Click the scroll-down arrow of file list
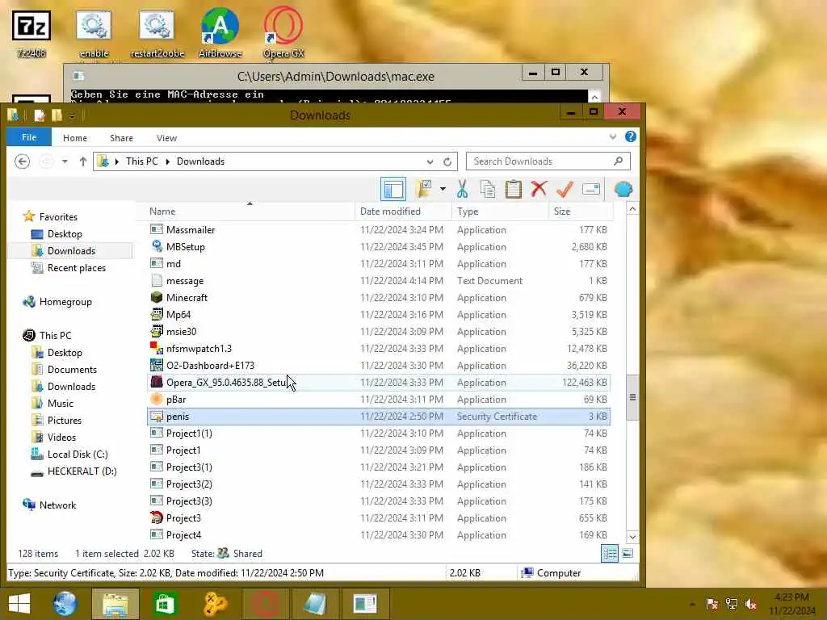 point(632,537)
